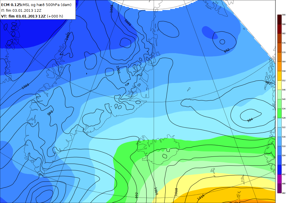The image size is (288, 203).
Task: Click the 'IT: fim 03.01.2013 12Z' line
Action: (x=21, y=10)
